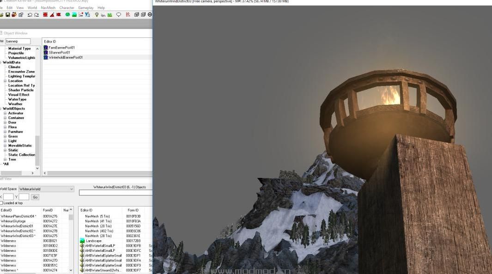Expand the Door tree node
This screenshot has width=492, height=274.
pyautogui.click(x=5, y=122)
